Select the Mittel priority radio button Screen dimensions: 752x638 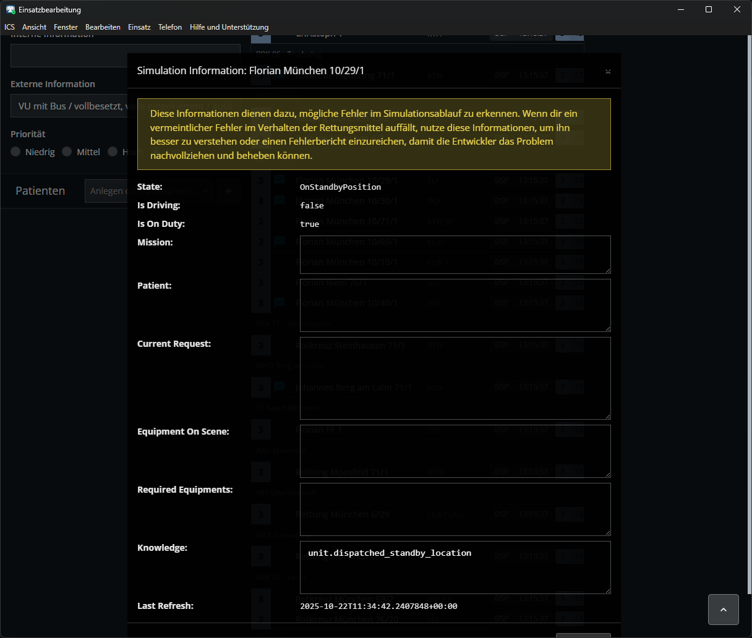[x=67, y=152]
